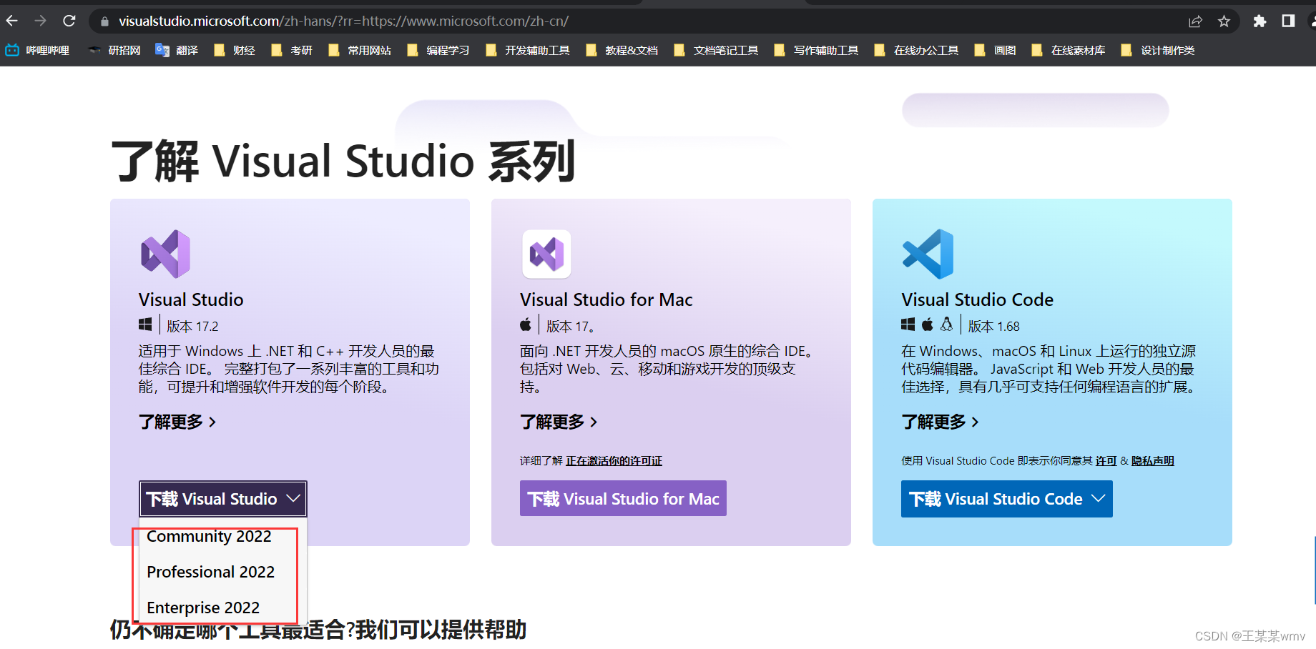The image size is (1316, 649).
Task: Click the Visual Studio for Mac logo
Action: pyautogui.click(x=546, y=254)
